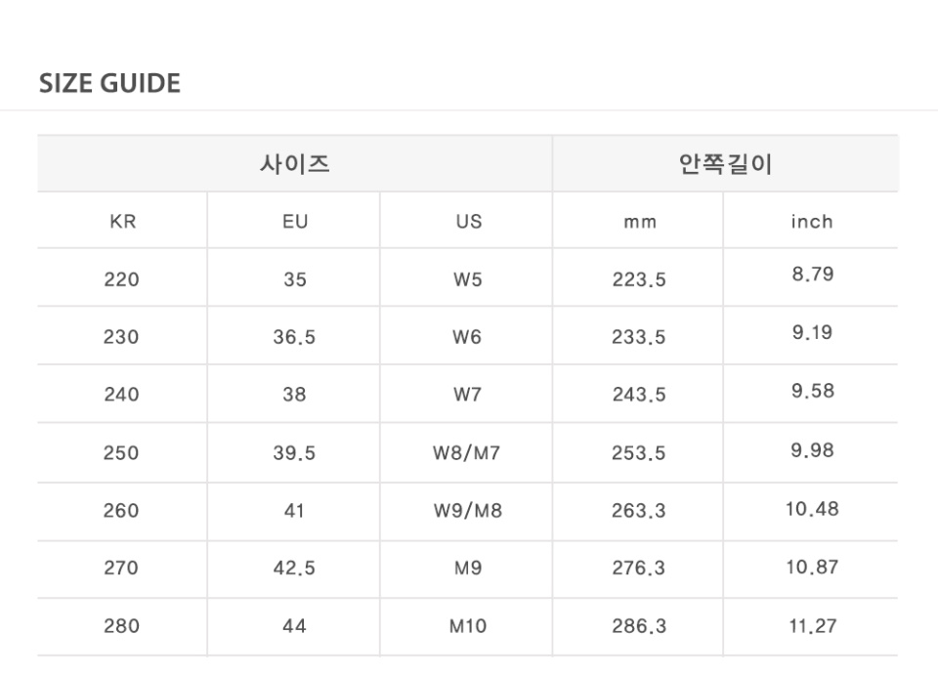Image resolution: width=938 pixels, height=676 pixels.
Task: Click the KR column header
Action: click(122, 222)
